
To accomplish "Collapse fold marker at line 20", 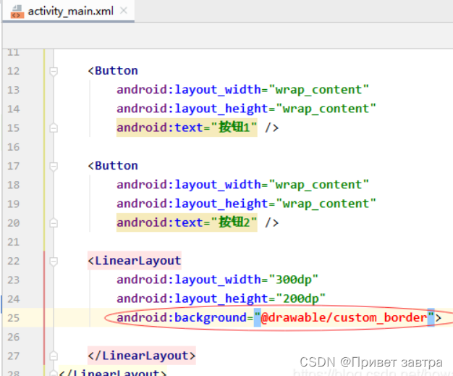I will tap(54, 223).
